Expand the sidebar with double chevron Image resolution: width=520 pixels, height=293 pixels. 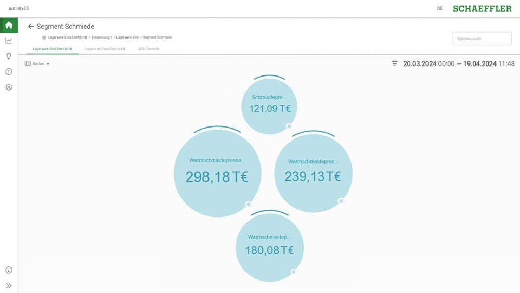click(x=9, y=285)
